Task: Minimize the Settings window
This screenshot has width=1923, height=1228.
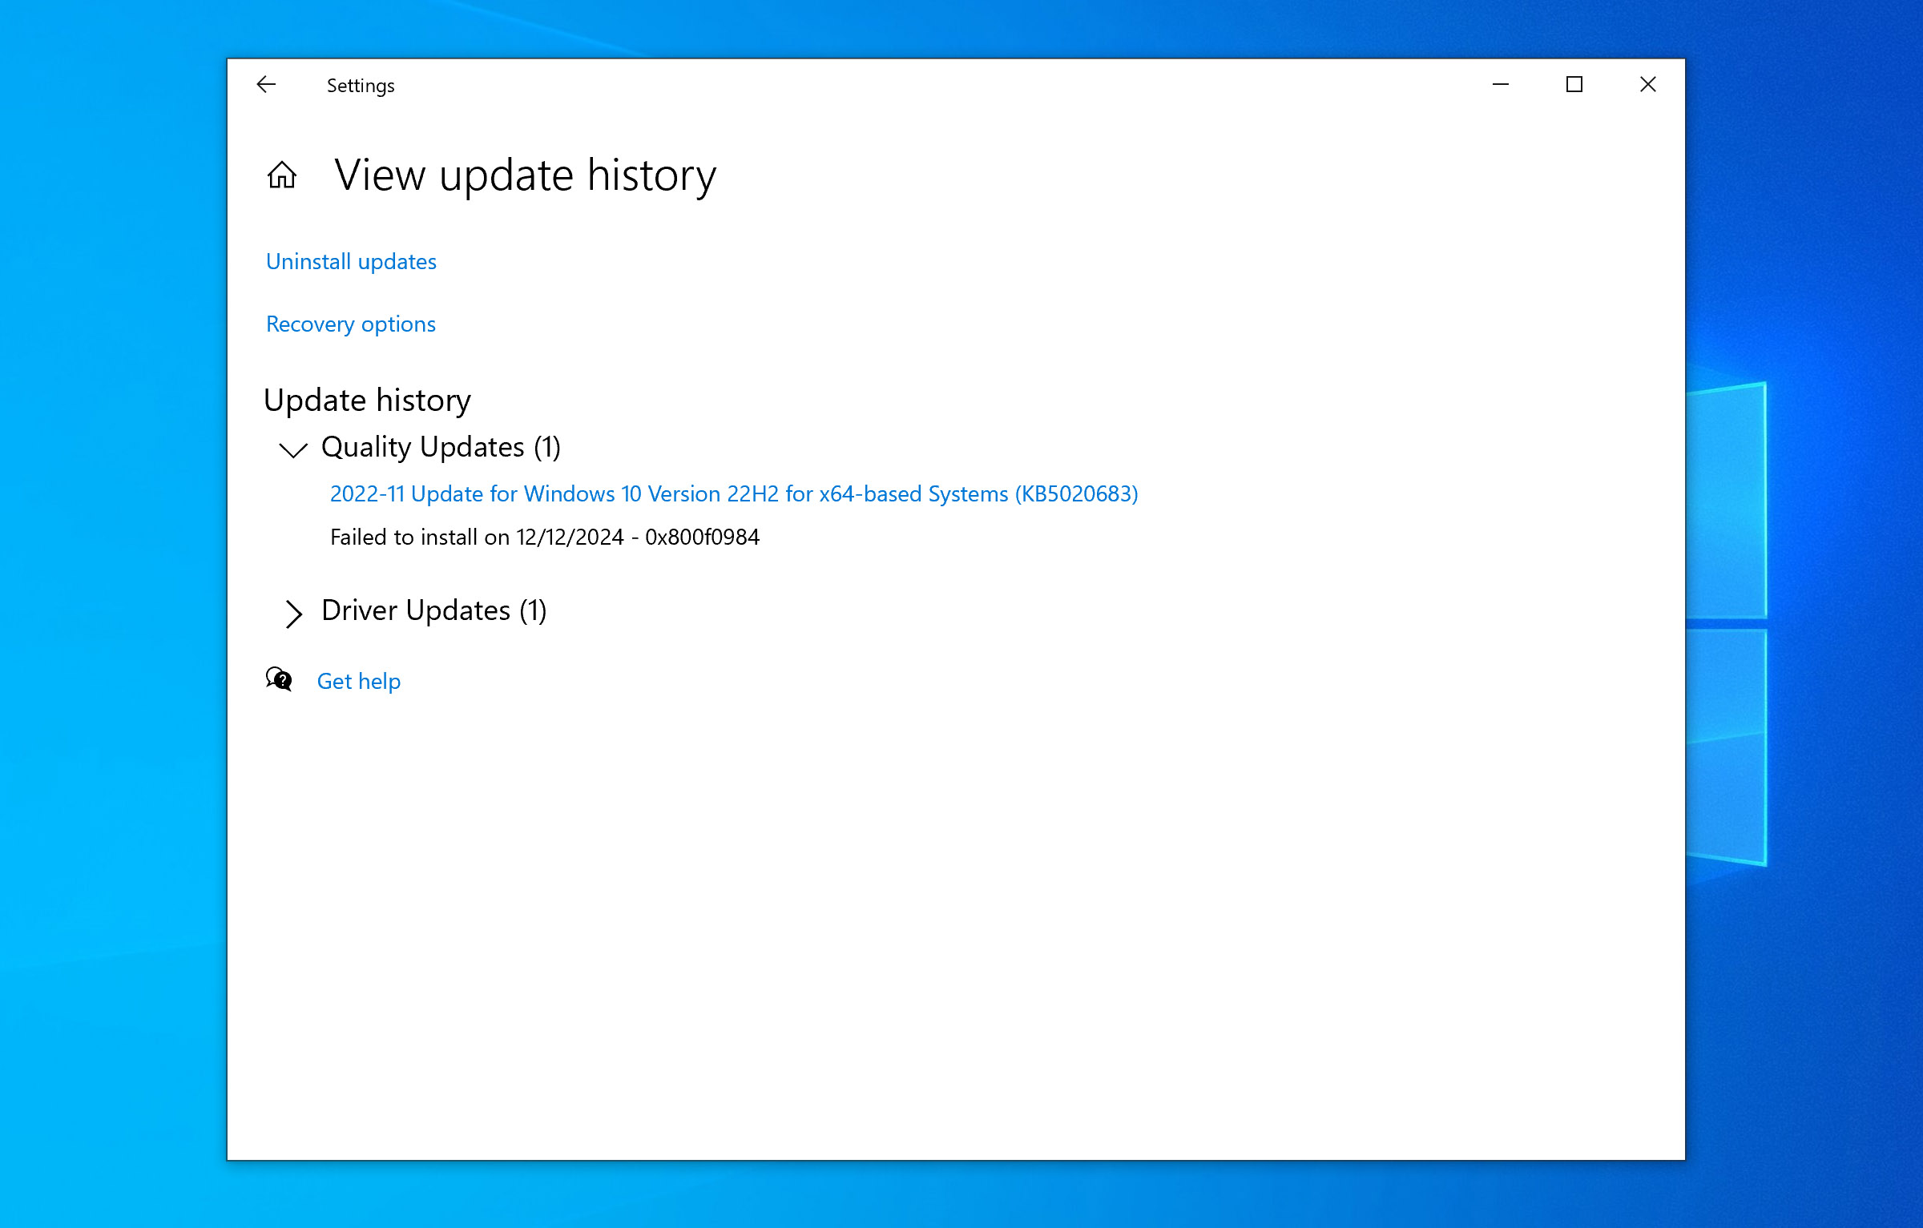Action: coord(1501,84)
